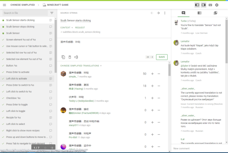Toggle the second editor layout mode button

(203, 5)
